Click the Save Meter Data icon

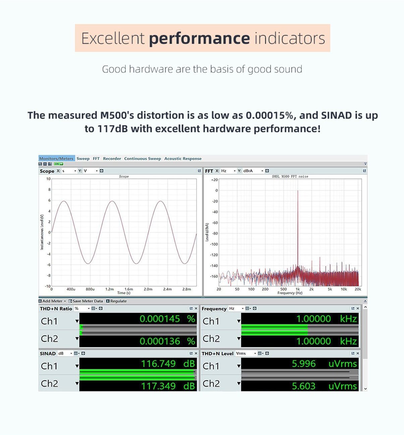pos(70,301)
